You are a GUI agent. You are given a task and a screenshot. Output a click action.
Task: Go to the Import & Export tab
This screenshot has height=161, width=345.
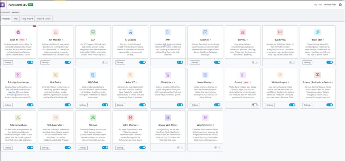tap(43, 19)
